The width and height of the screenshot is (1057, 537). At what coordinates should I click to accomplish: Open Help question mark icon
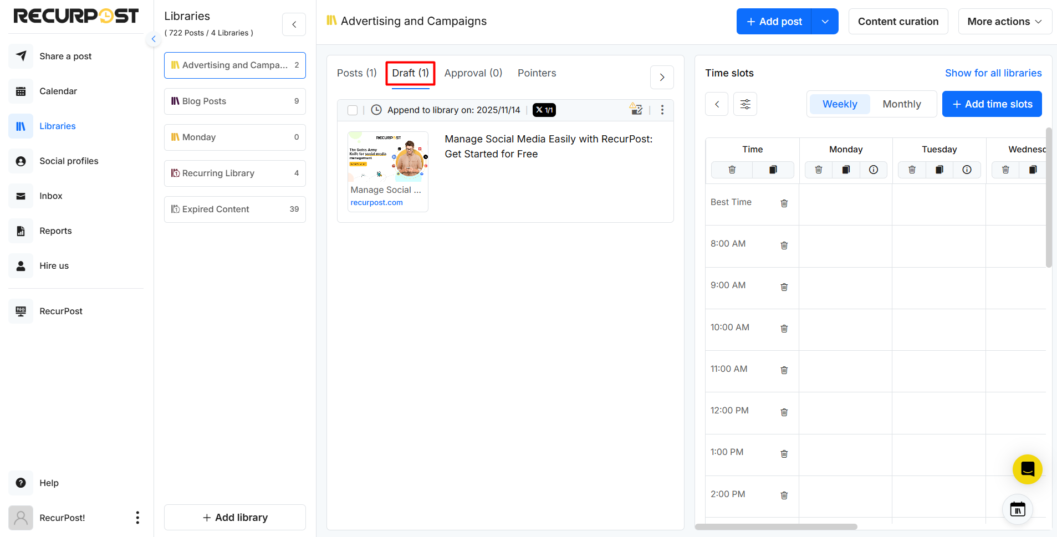21,483
